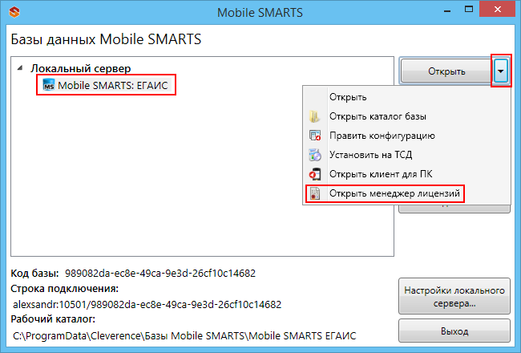Select the Локальный сервер tree label

click(81, 68)
